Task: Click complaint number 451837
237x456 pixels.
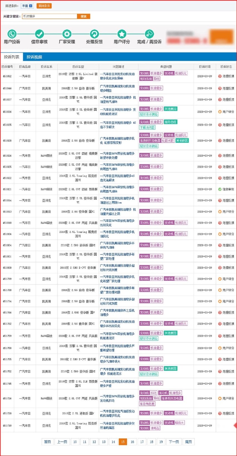Action: click(7, 99)
